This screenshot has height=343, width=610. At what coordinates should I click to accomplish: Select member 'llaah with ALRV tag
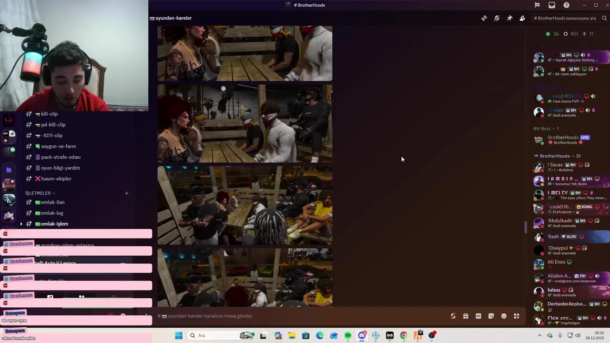[571, 237]
